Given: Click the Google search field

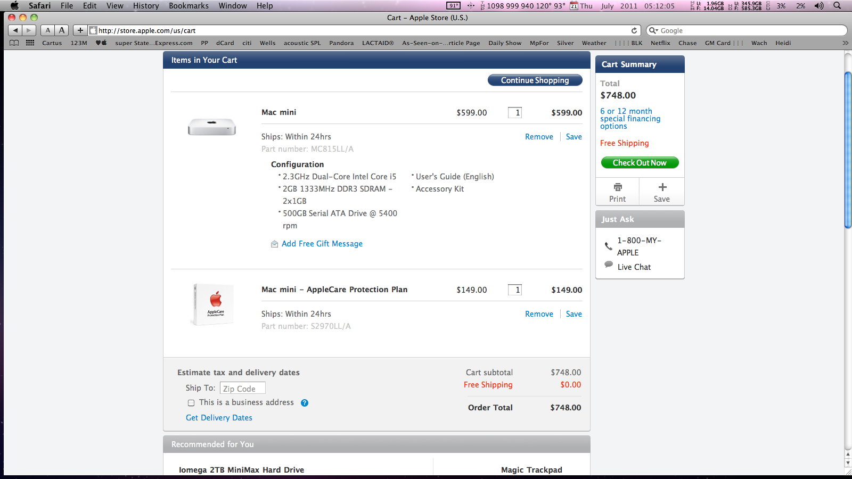Looking at the screenshot, I should [747, 30].
